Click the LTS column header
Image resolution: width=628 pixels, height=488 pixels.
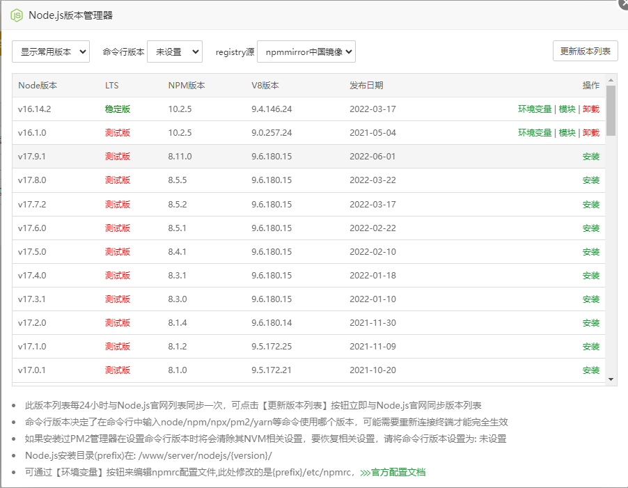111,85
